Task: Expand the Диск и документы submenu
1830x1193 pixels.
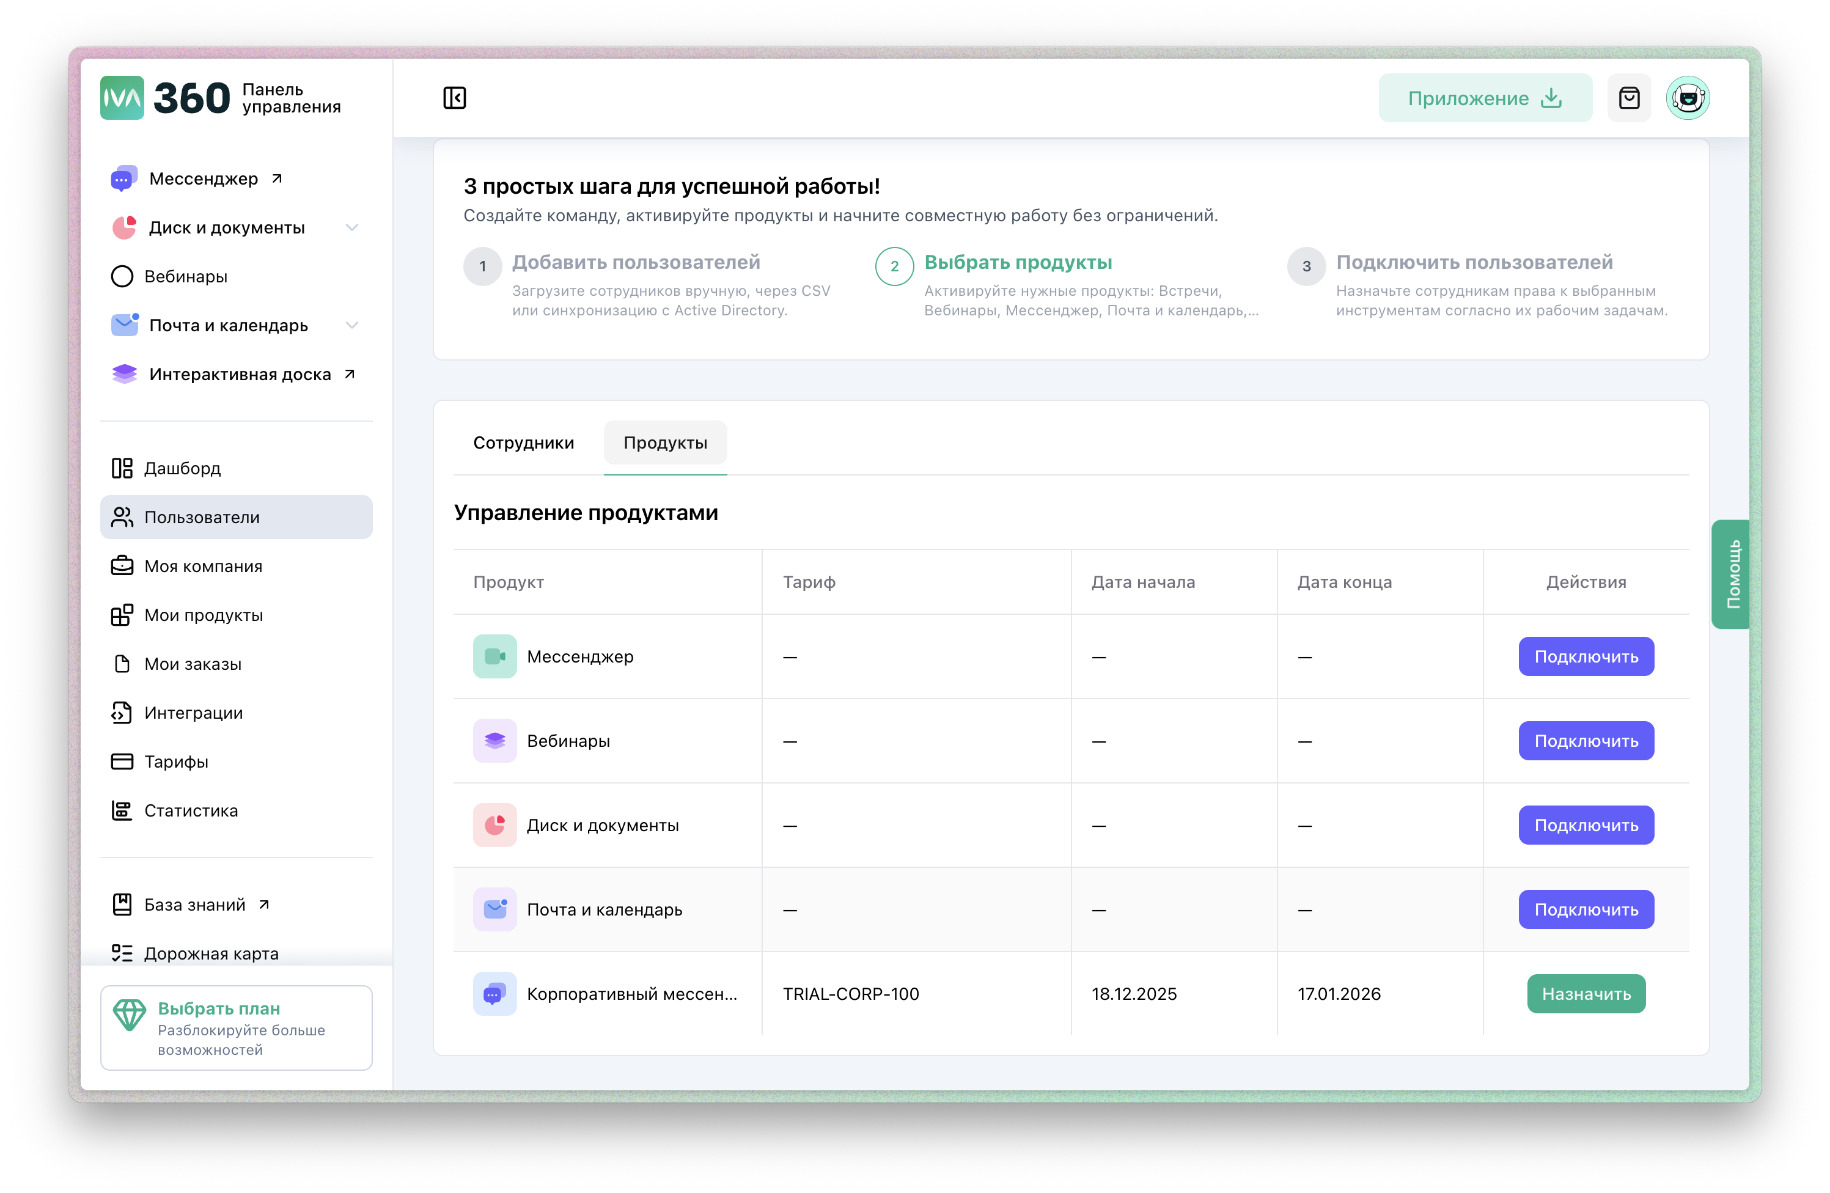Action: point(351,227)
